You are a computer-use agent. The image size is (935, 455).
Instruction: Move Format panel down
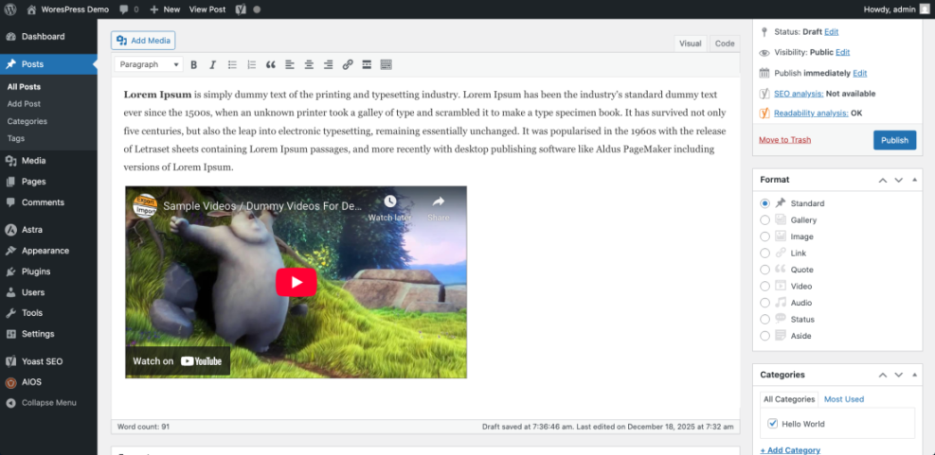[x=899, y=180]
